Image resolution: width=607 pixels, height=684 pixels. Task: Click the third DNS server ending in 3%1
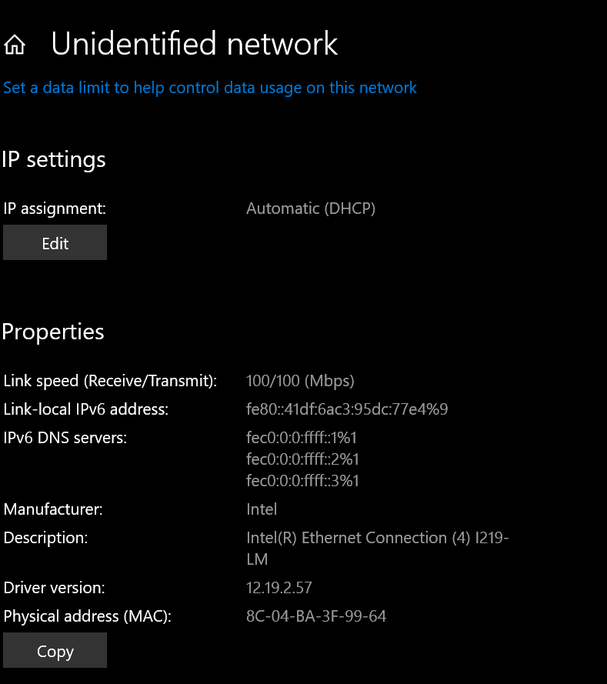tap(302, 481)
